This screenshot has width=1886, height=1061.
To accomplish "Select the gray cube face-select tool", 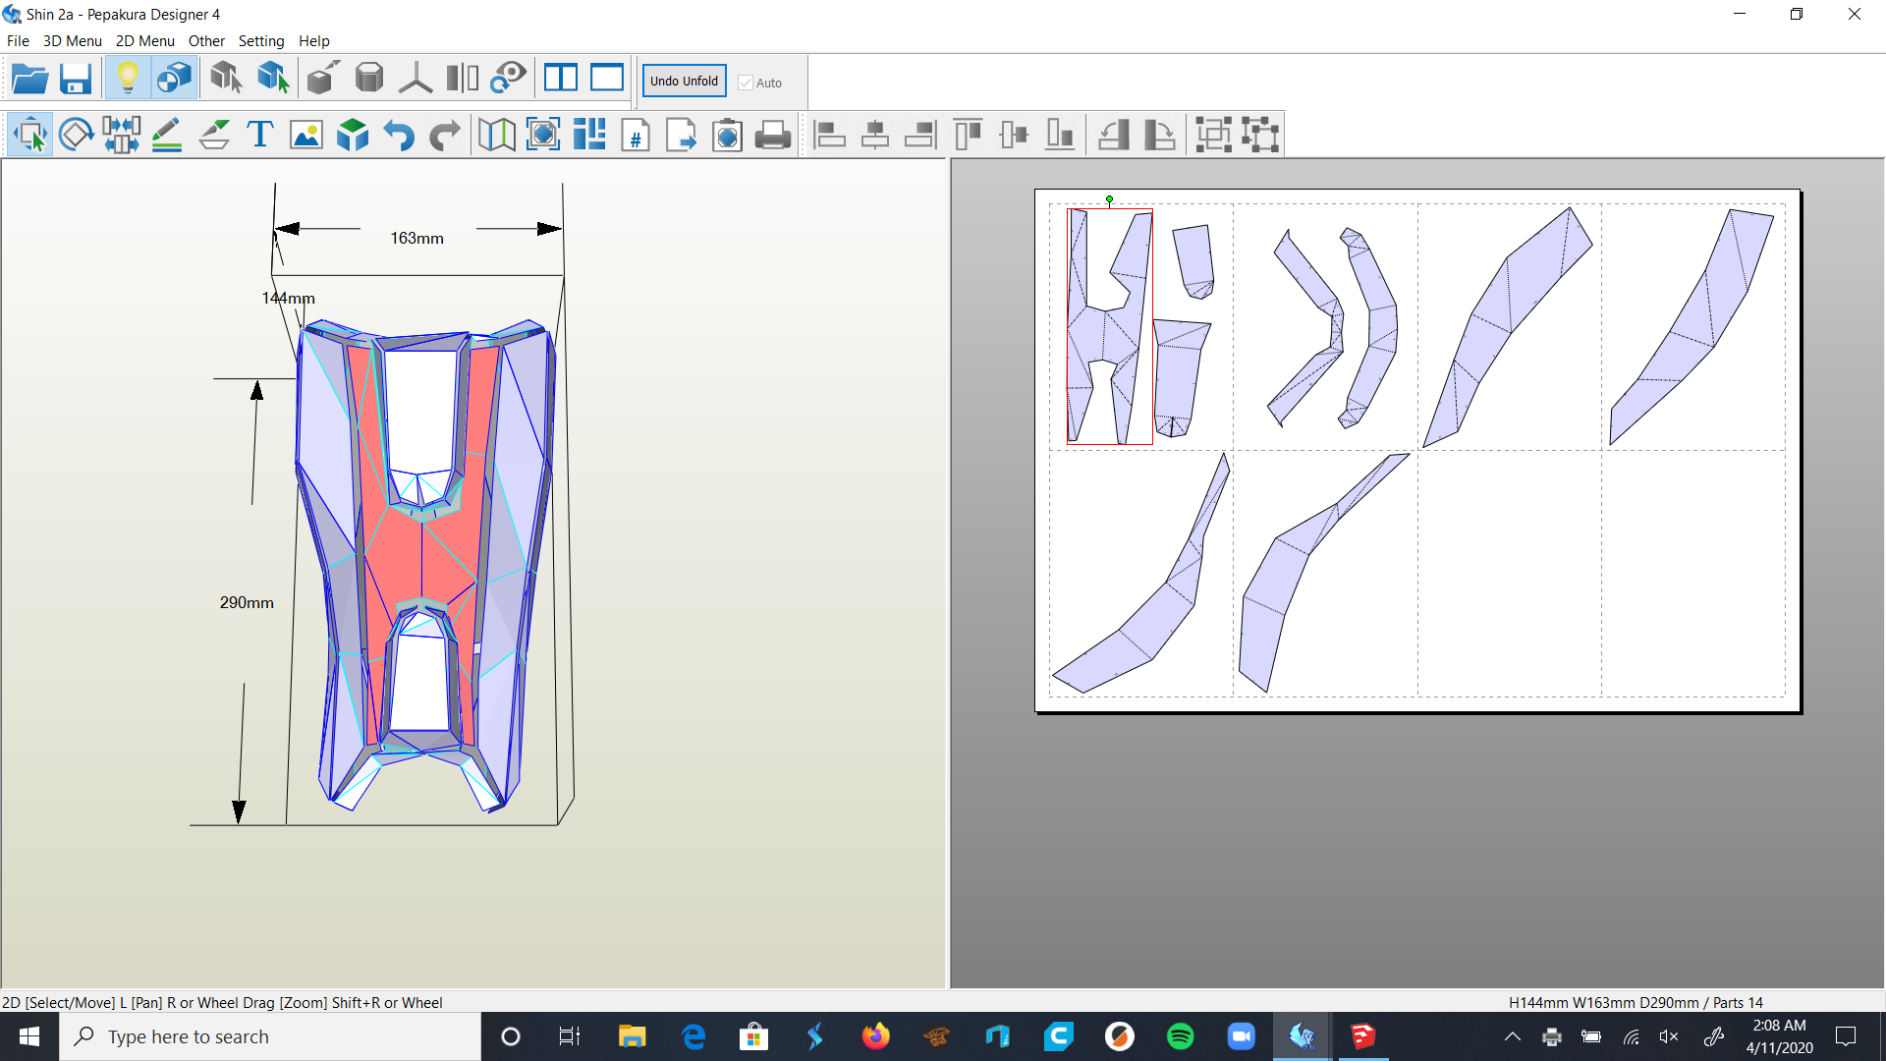I will tap(226, 79).
